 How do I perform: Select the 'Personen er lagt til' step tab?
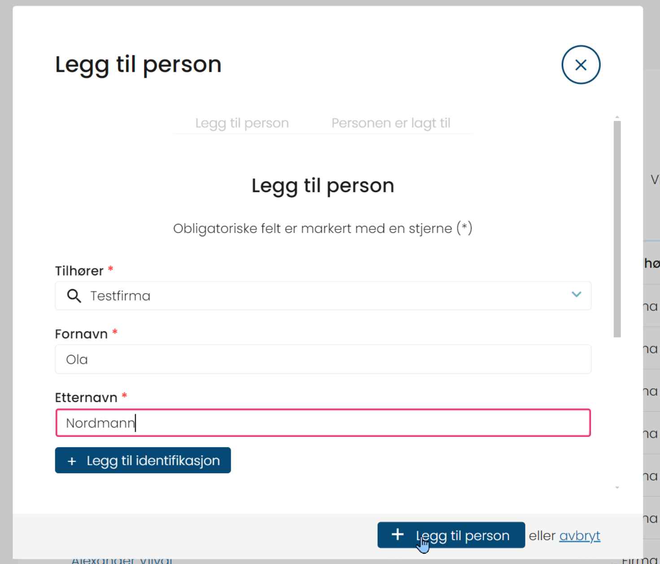click(x=391, y=123)
